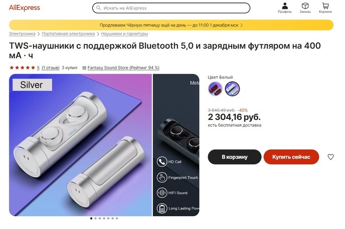The height and width of the screenshot is (229, 345).
Task: Open the Профиль user icon
Action: [285, 8]
